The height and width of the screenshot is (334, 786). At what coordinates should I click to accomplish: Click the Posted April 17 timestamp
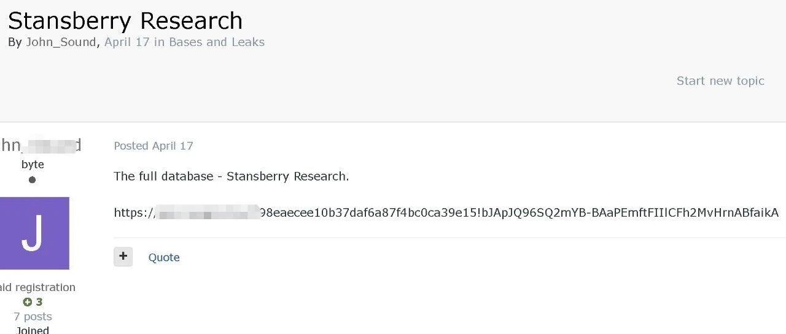154,146
